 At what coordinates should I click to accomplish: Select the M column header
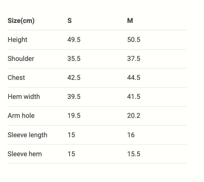(x=130, y=21)
